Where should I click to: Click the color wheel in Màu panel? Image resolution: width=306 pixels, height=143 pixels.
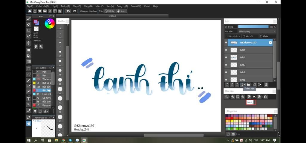coord(50,24)
